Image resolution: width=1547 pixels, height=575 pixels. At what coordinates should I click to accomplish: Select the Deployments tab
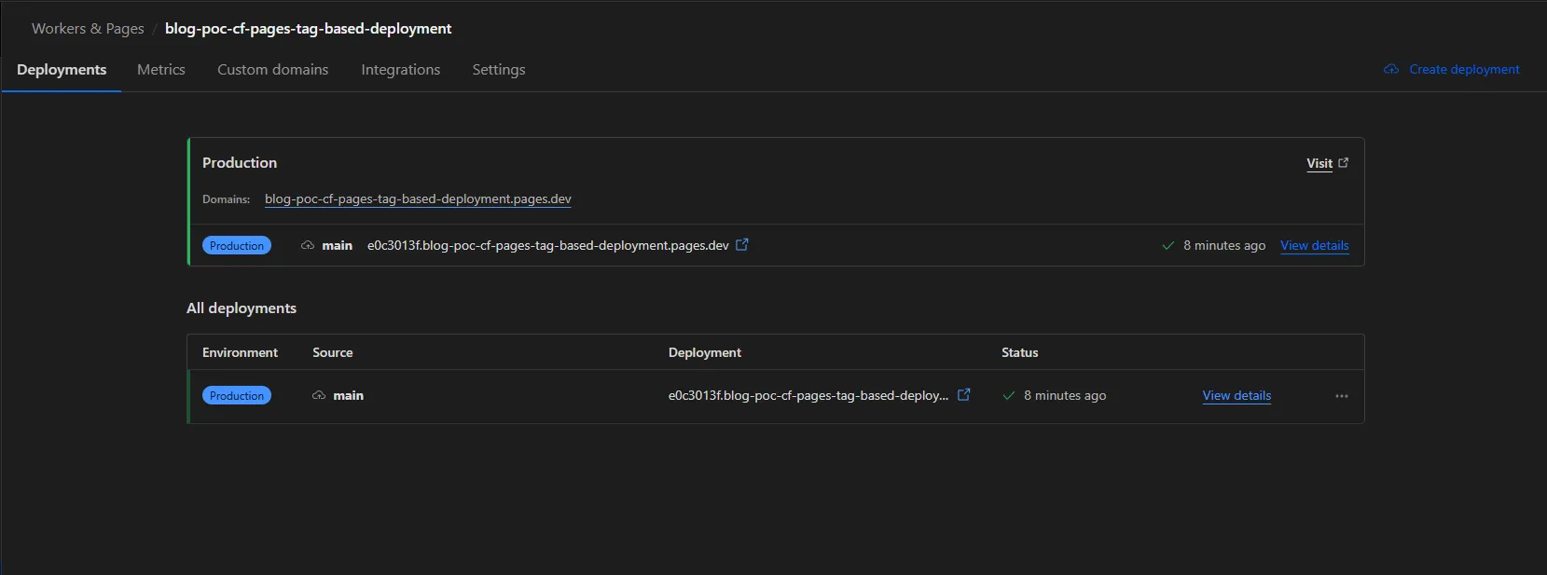pyautogui.click(x=62, y=70)
